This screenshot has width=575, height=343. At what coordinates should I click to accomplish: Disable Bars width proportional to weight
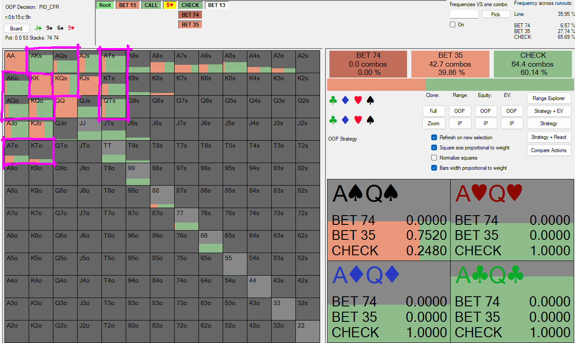click(x=434, y=168)
